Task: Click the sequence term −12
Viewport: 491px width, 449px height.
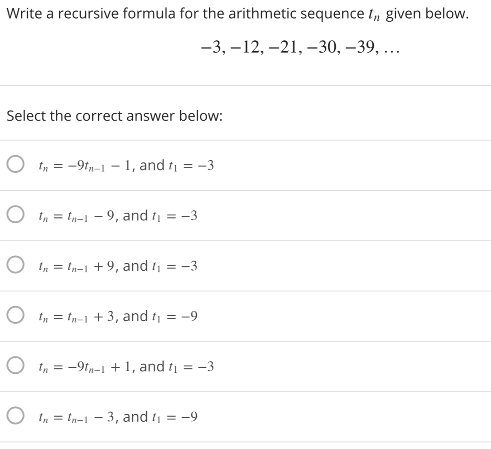Action: [246, 47]
